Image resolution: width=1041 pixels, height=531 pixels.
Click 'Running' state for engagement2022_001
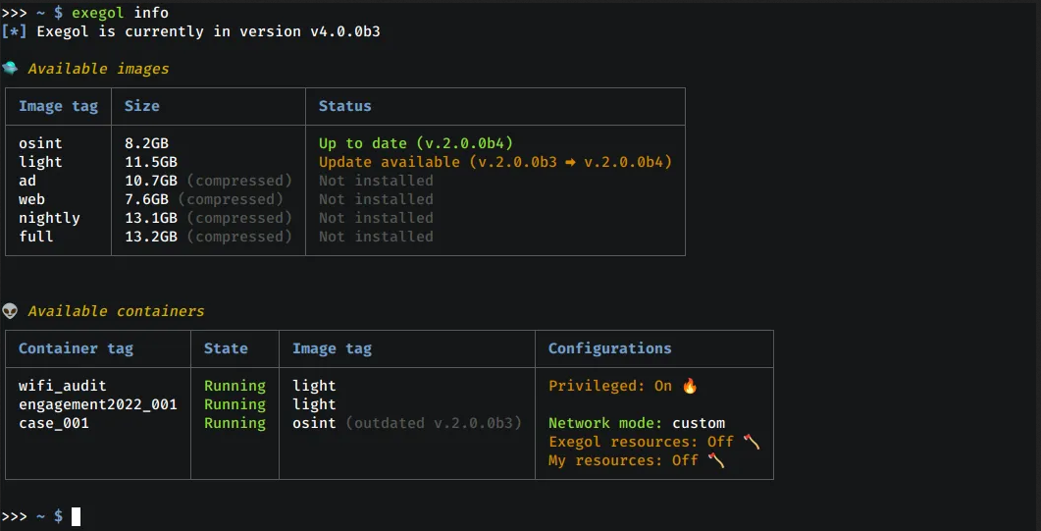pyautogui.click(x=234, y=404)
